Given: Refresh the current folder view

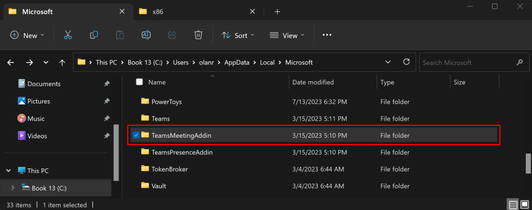Looking at the screenshot, I should coord(406,62).
